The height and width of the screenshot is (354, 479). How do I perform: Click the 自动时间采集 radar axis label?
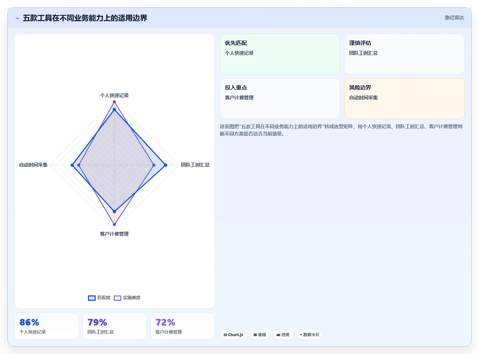click(x=33, y=165)
